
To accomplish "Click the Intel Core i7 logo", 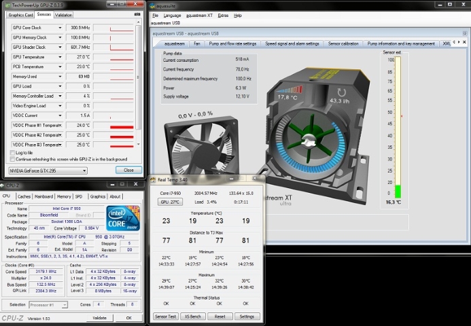I will tap(124, 219).
